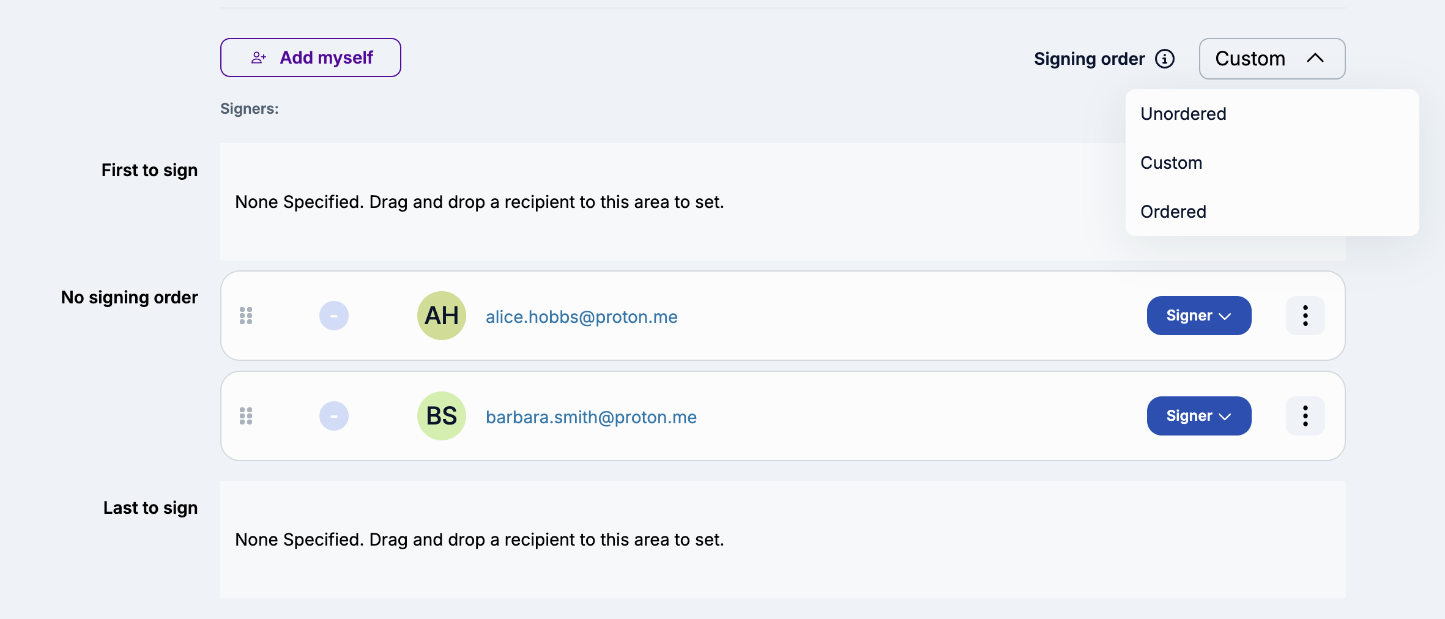Open three-dot menu for barbara.smith
The image size is (1445, 619).
click(1305, 416)
